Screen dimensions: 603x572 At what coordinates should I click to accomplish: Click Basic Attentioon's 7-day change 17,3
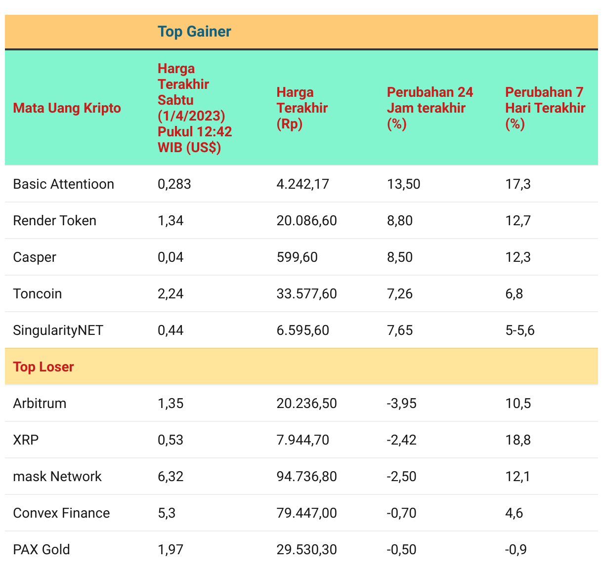click(x=518, y=184)
